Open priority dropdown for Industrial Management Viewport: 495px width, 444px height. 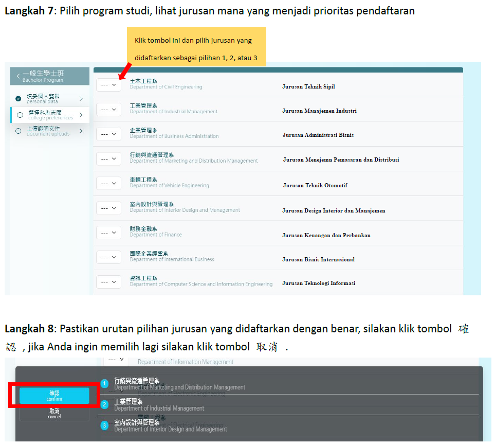tap(108, 110)
